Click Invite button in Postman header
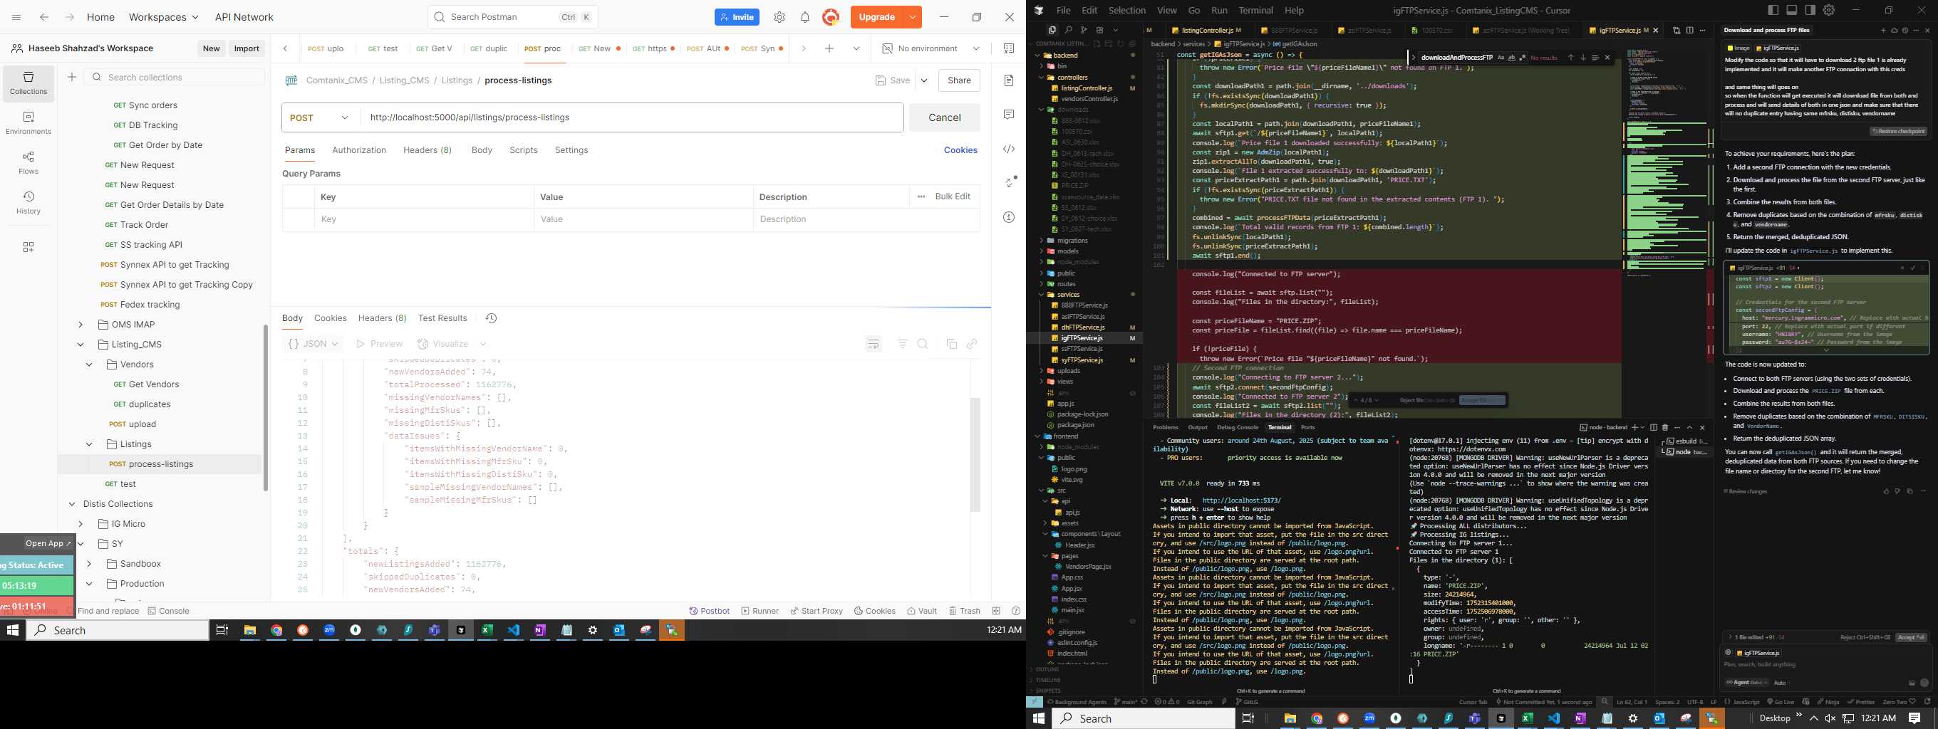Viewport: 1938px width, 729px height. 737,16
